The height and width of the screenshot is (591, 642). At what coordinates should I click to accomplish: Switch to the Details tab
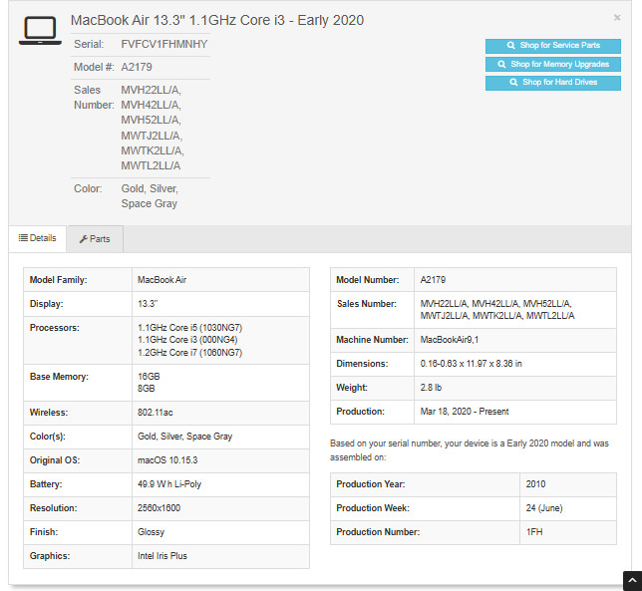(37, 238)
